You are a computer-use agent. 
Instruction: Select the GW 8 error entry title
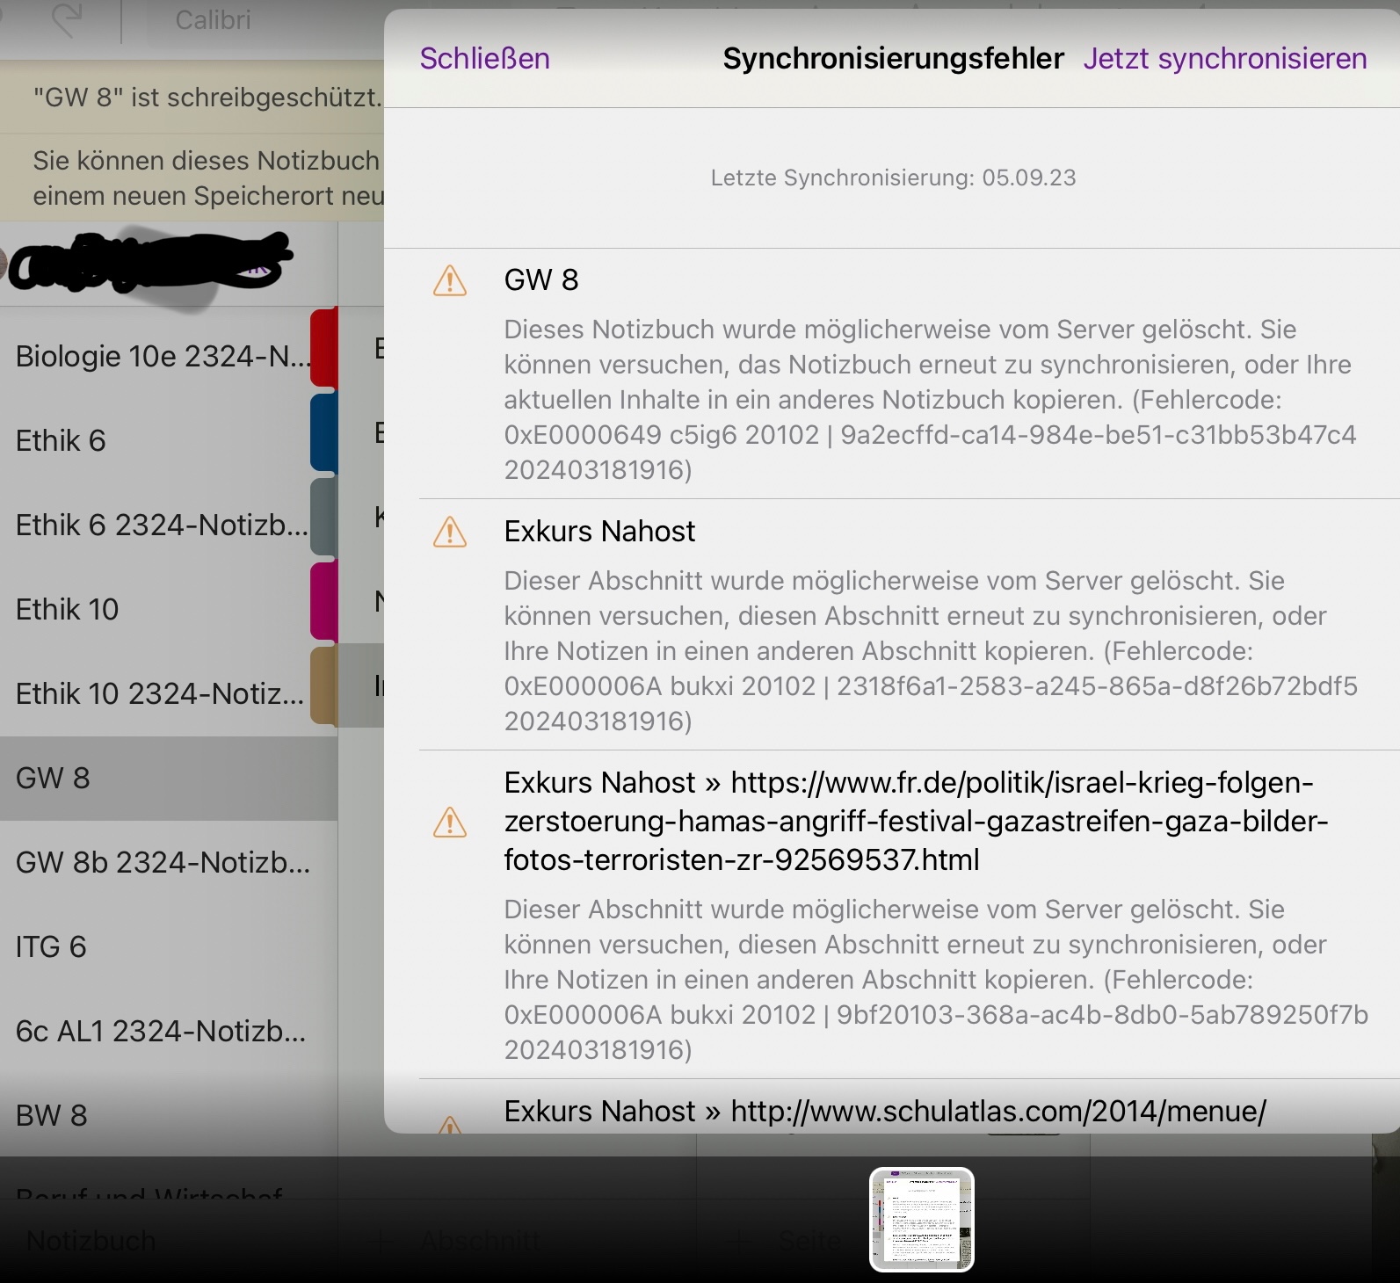(541, 279)
